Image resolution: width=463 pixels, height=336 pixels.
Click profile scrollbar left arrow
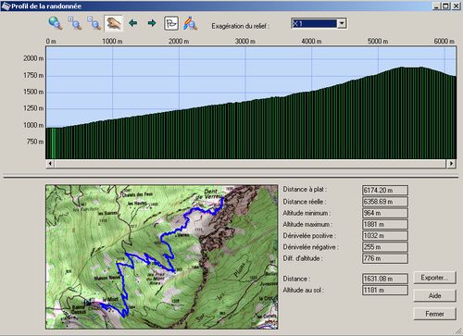coord(50,164)
